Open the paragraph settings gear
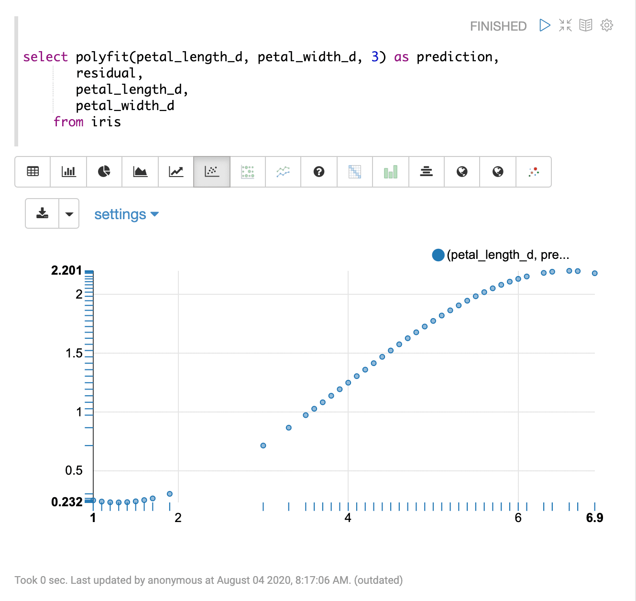636x601 pixels. [606, 25]
